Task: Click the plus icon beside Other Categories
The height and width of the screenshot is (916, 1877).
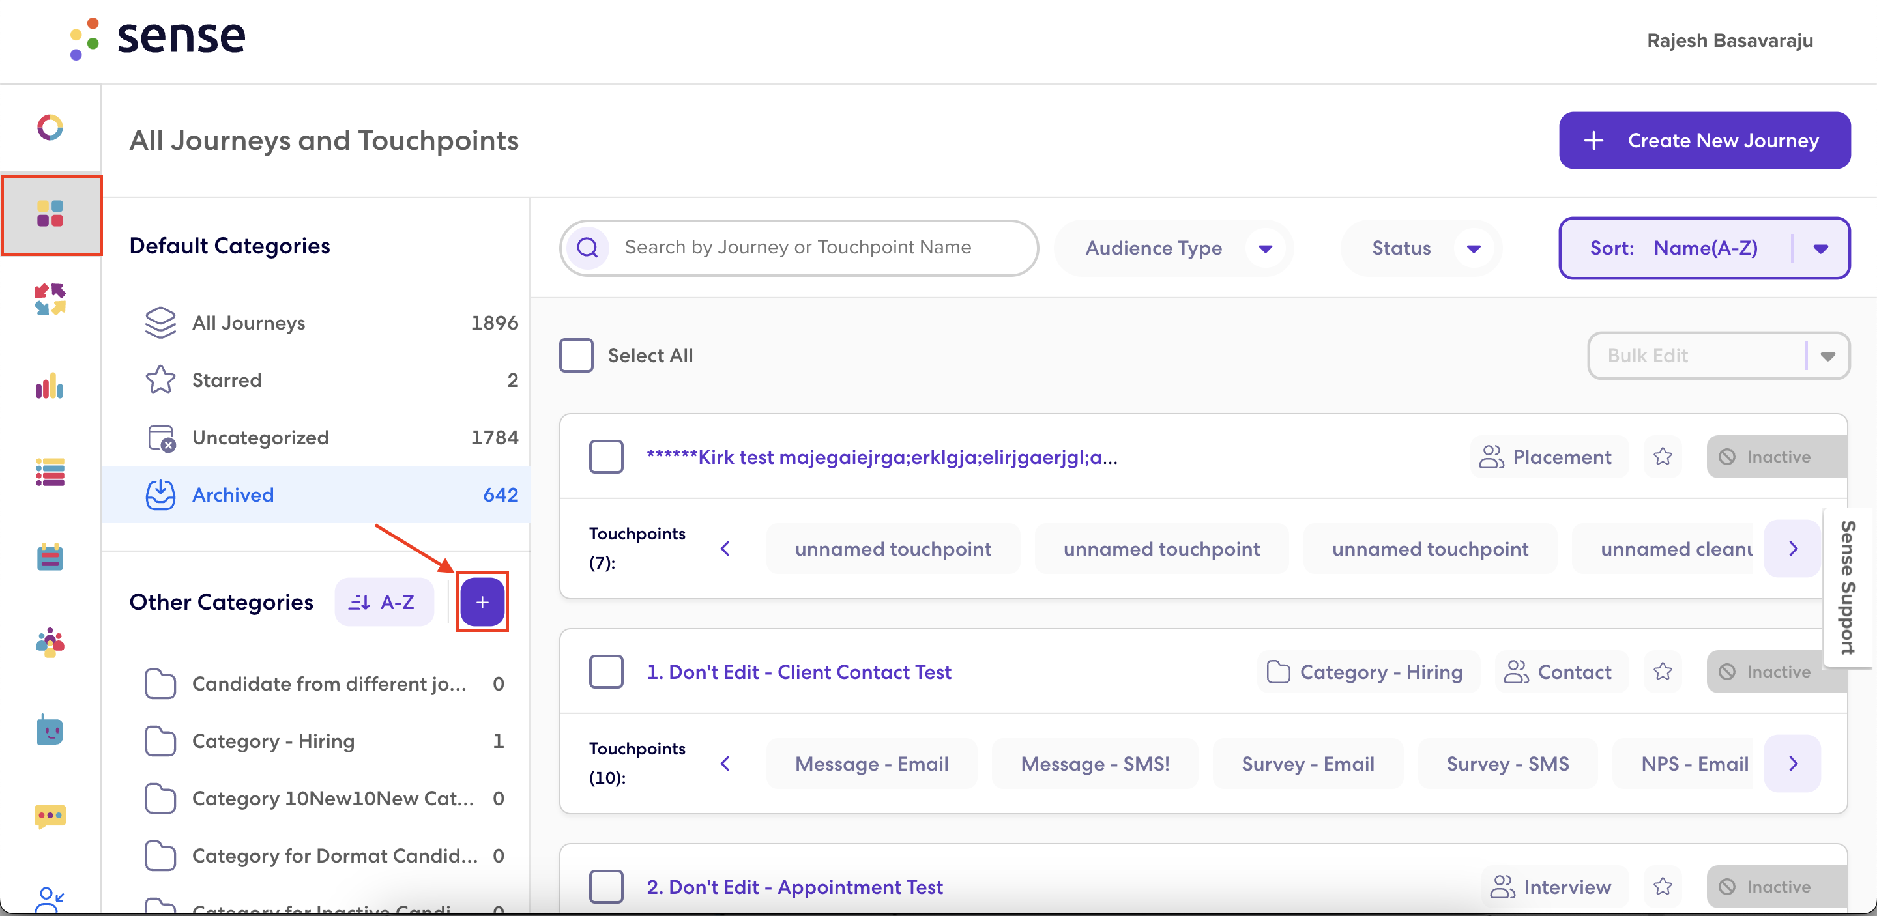Action: (482, 602)
